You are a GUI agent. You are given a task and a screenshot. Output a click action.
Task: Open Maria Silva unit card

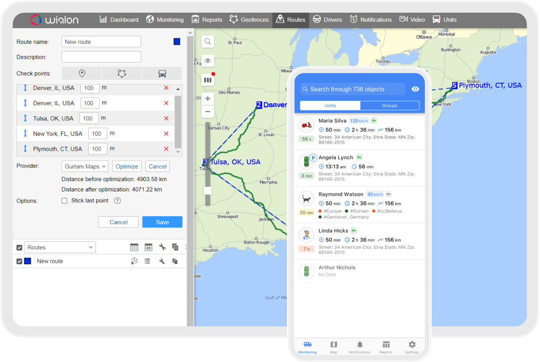(x=359, y=131)
